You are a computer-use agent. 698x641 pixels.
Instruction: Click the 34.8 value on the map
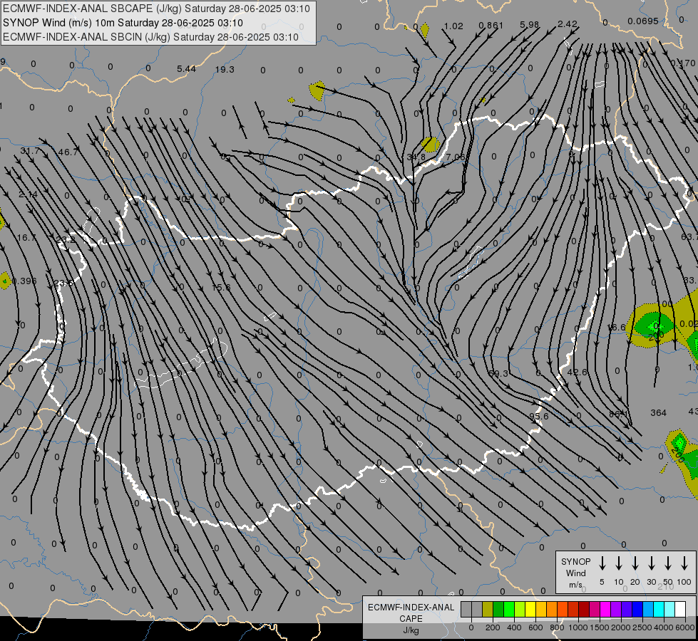pos(416,157)
